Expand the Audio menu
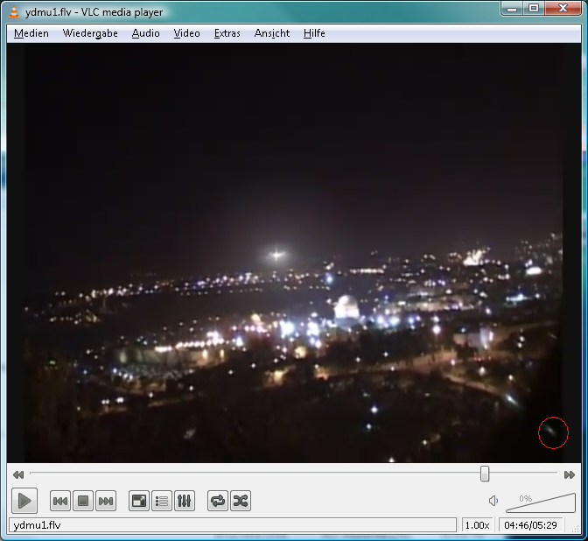 coord(146,33)
